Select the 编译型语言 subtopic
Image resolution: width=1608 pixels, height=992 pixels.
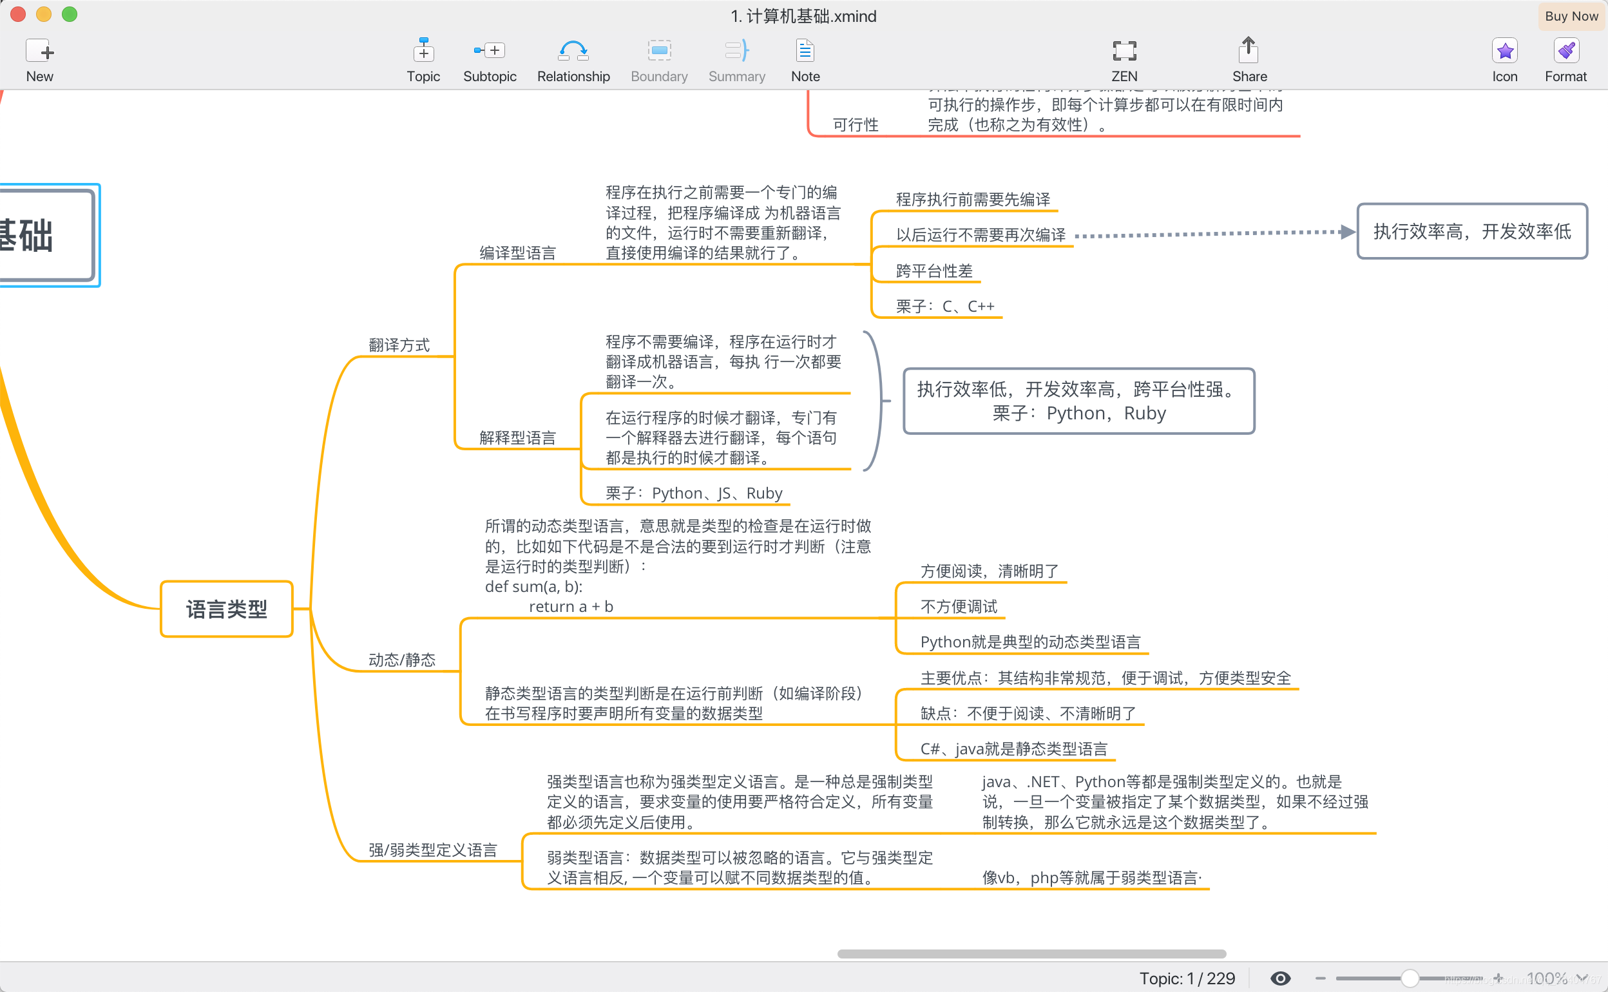(517, 253)
